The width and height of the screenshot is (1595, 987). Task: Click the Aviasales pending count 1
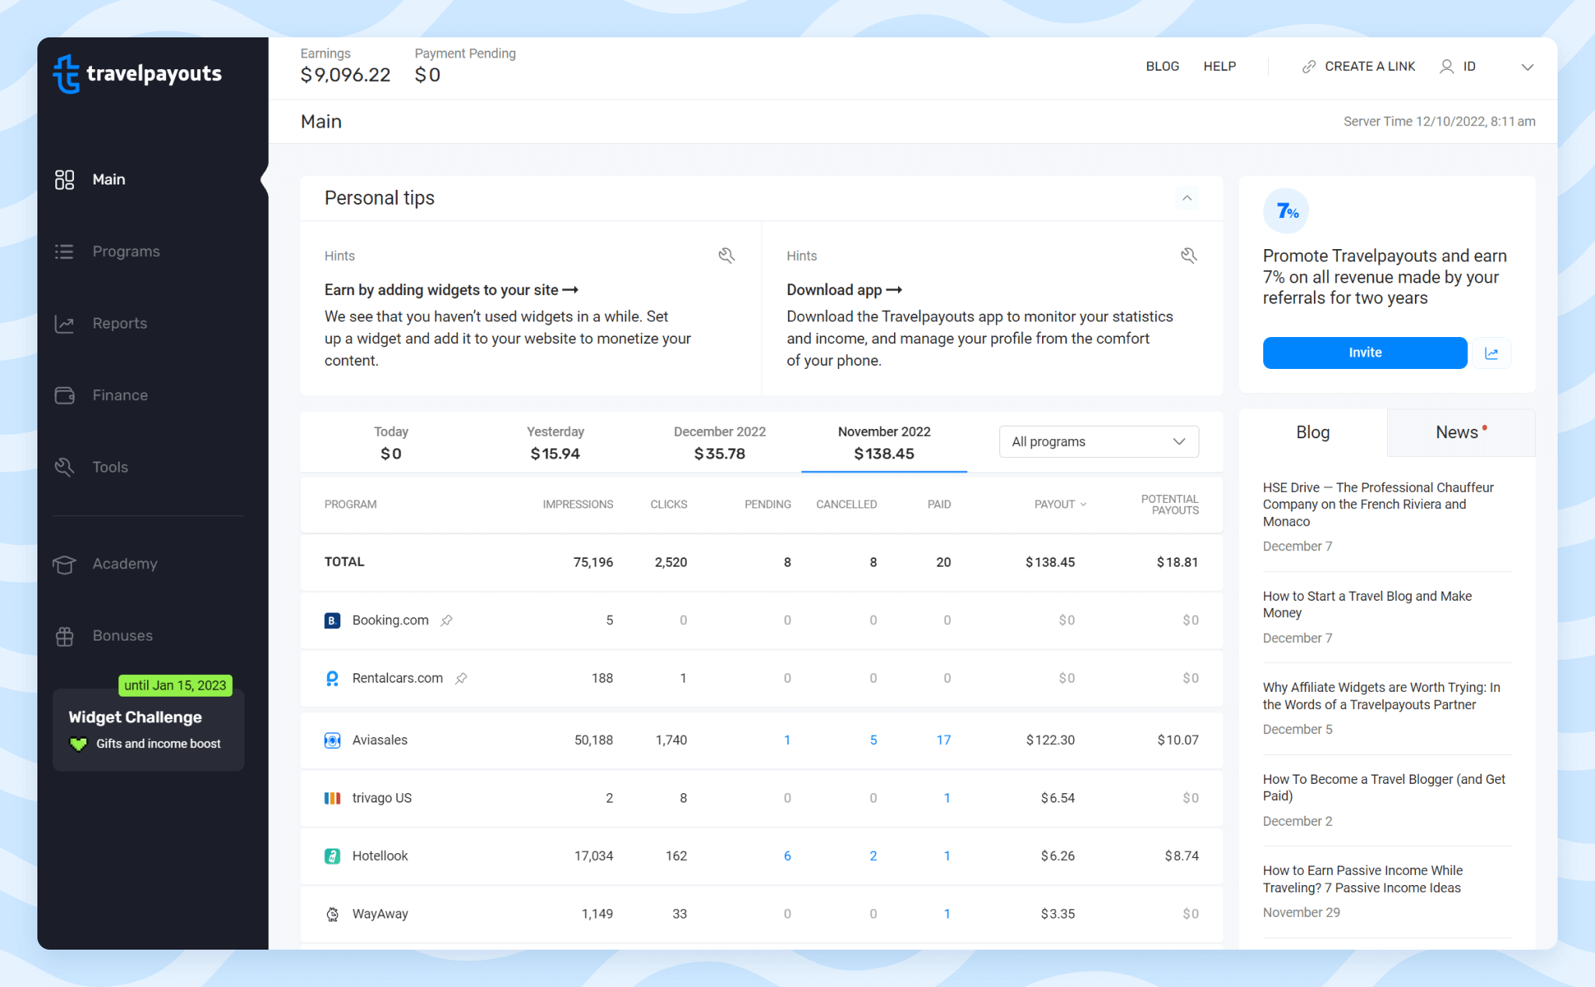(787, 740)
